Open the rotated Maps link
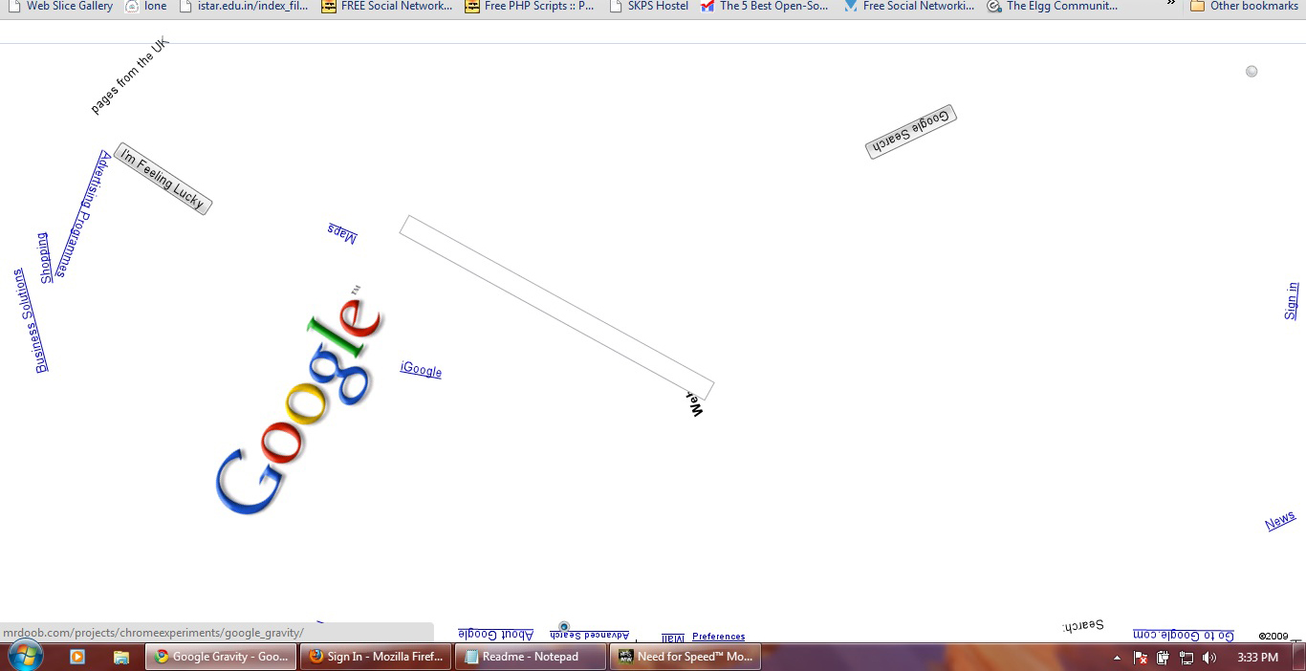The width and height of the screenshot is (1306, 671). click(342, 232)
